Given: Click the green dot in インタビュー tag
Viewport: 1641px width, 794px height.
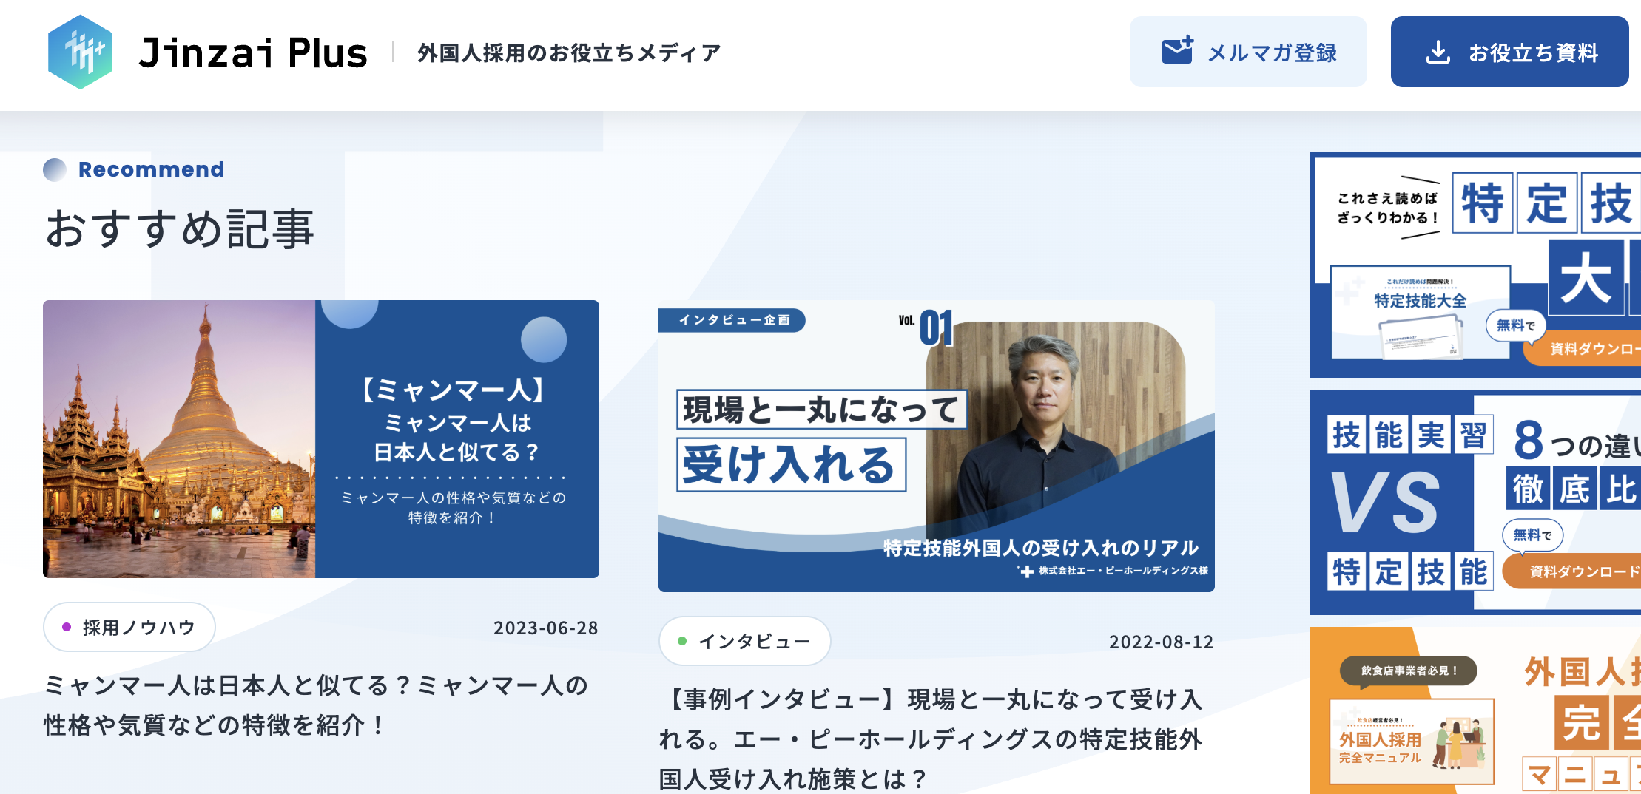Looking at the screenshot, I should tap(682, 641).
